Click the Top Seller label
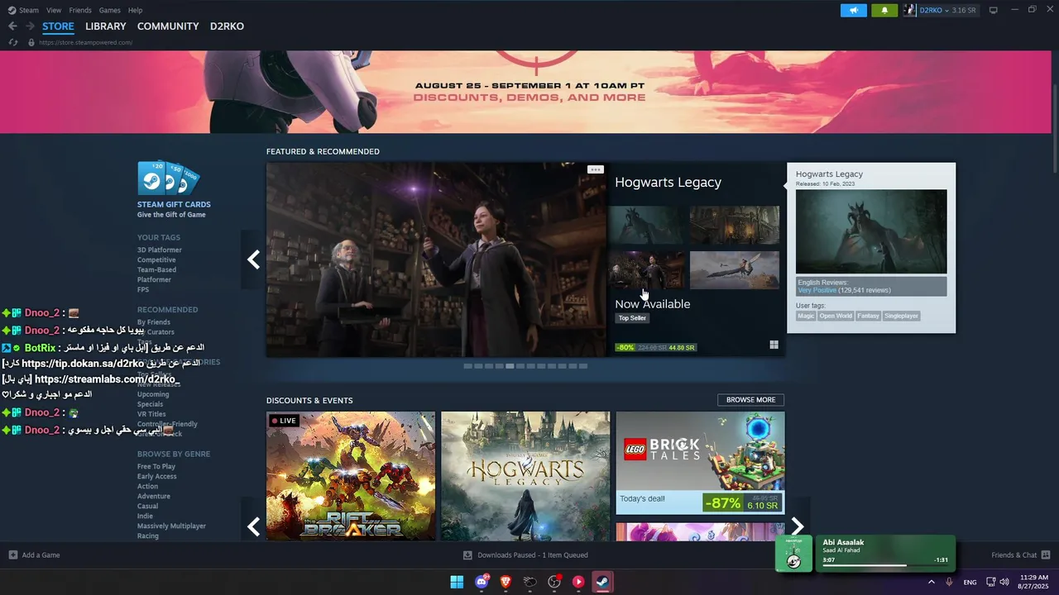This screenshot has width=1059, height=595. point(632,318)
